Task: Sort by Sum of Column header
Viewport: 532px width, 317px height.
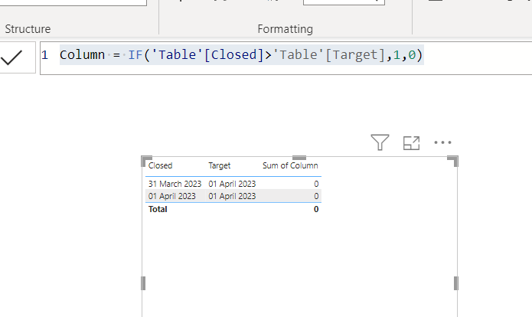Action: (290, 165)
